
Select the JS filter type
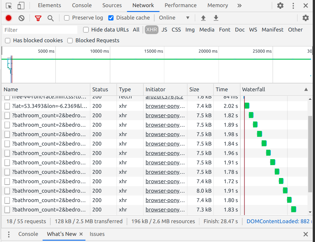[x=164, y=30]
